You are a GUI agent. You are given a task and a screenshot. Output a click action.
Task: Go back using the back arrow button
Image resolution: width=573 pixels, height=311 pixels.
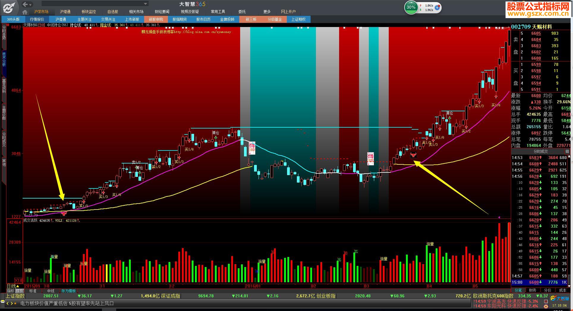[26, 4]
